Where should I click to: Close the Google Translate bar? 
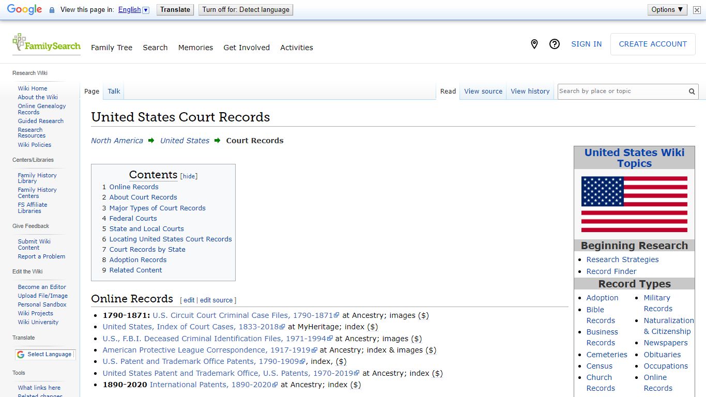point(697,10)
